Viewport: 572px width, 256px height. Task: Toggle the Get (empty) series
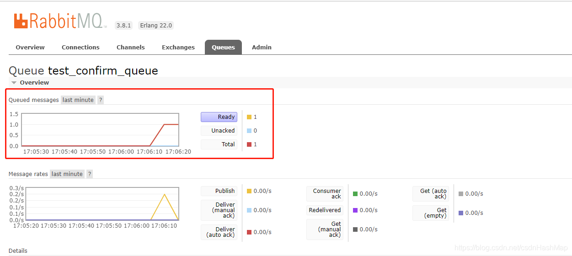coord(431,213)
